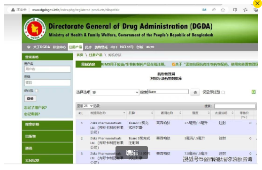Activate the read aloud icon
The image size is (262, 170).
tap(214, 10)
